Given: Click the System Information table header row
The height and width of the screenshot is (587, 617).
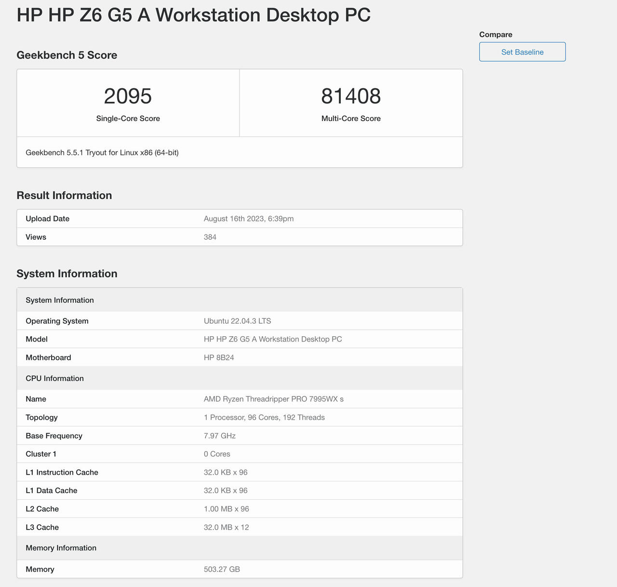Looking at the screenshot, I should pos(240,300).
